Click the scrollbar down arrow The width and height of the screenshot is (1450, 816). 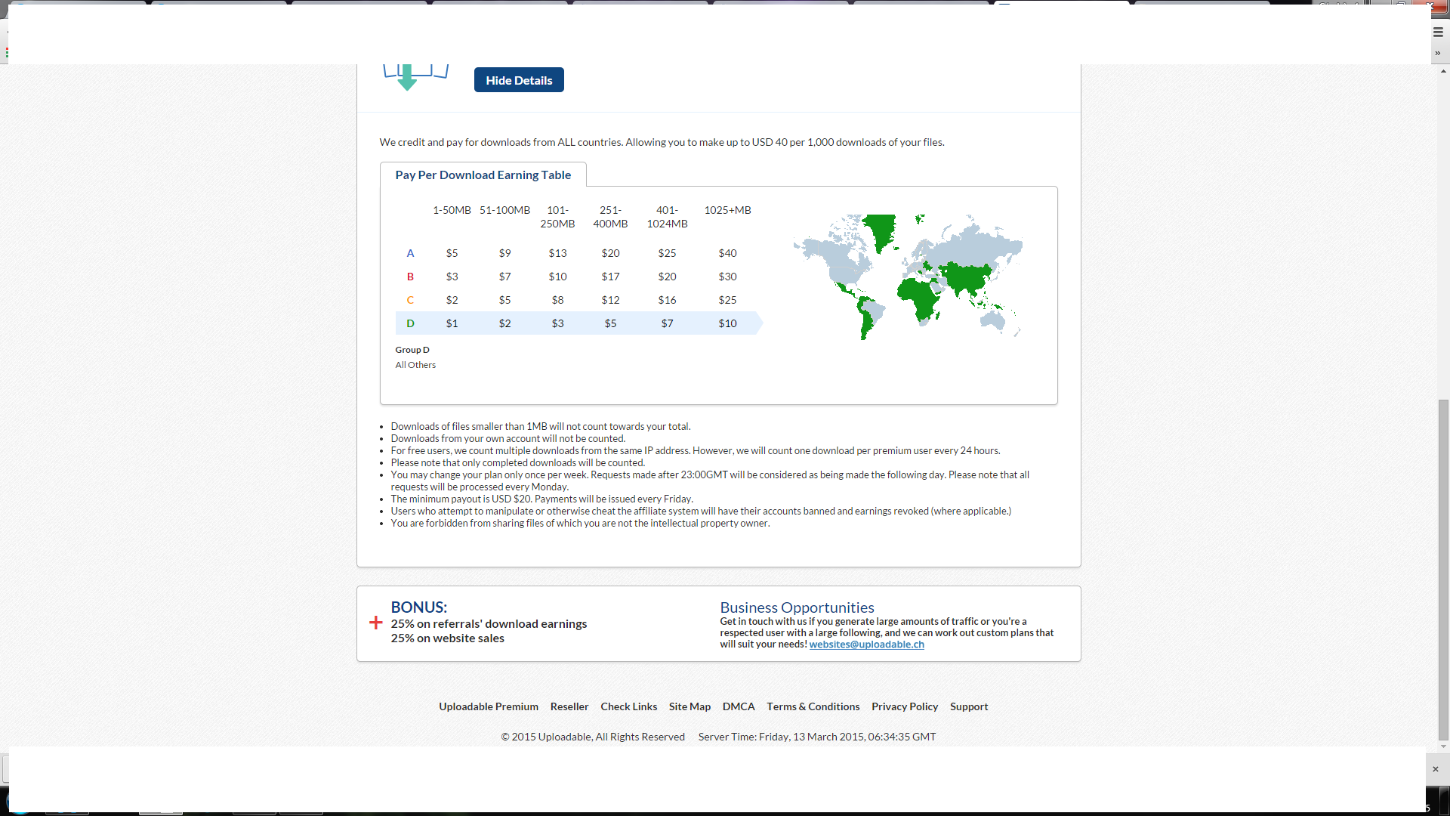pos(1443,746)
